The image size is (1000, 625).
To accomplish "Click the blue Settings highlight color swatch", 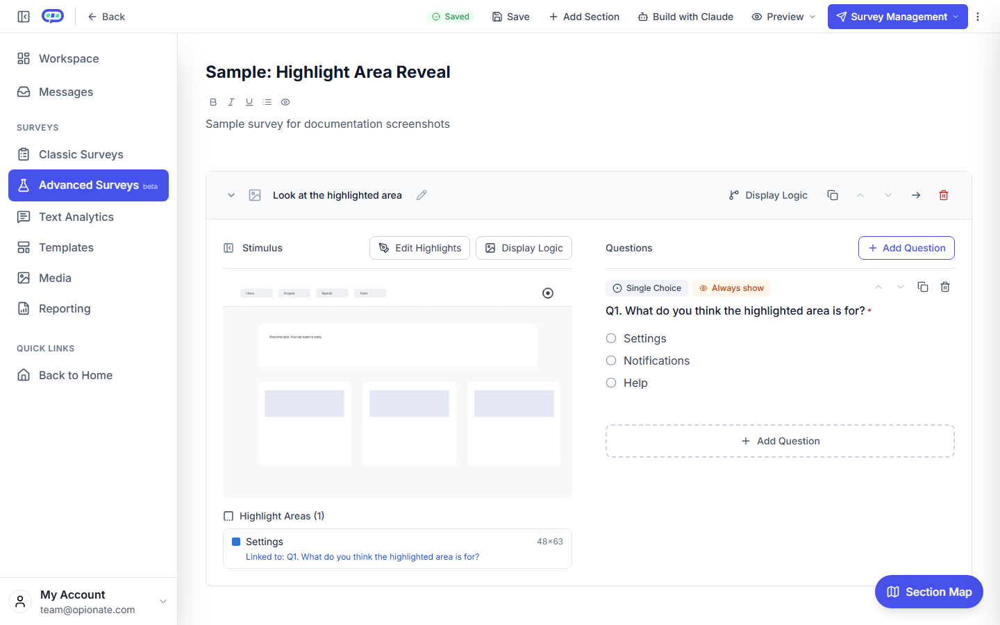I will point(236,542).
